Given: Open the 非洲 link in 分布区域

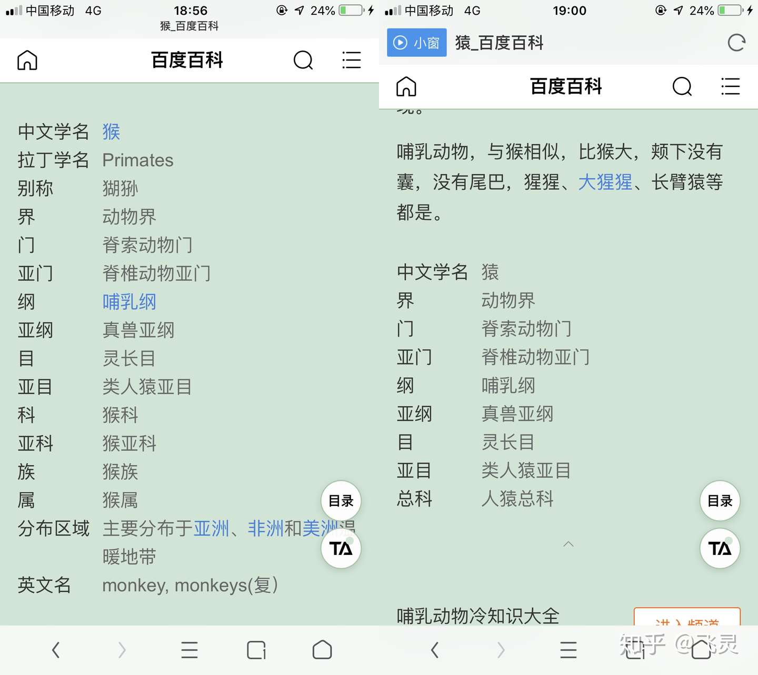Looking at the screenshot, I should (x=266, y=528).
